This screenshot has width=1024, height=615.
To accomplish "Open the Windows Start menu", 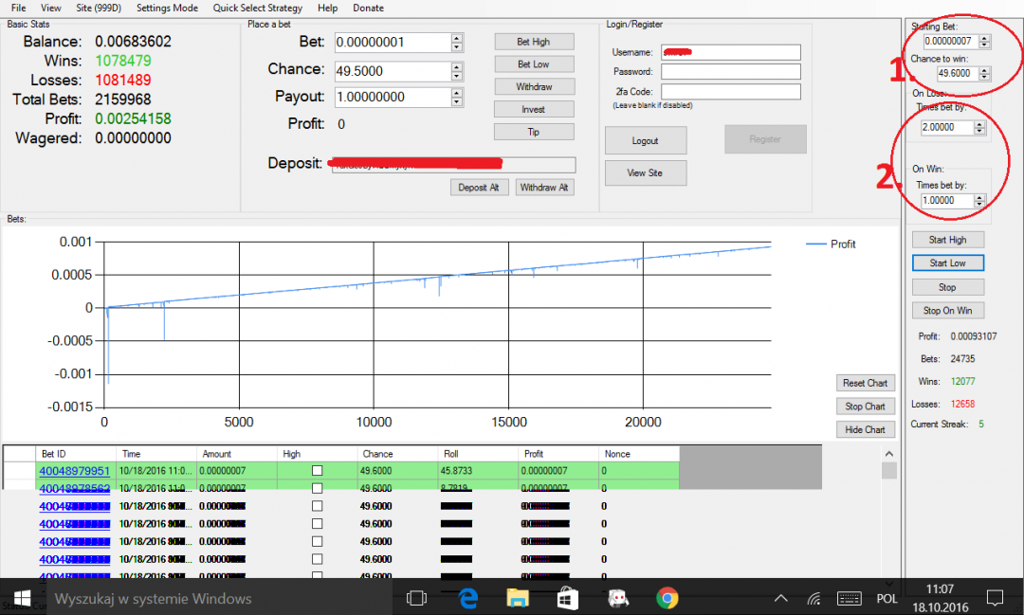I will point(21,598).
